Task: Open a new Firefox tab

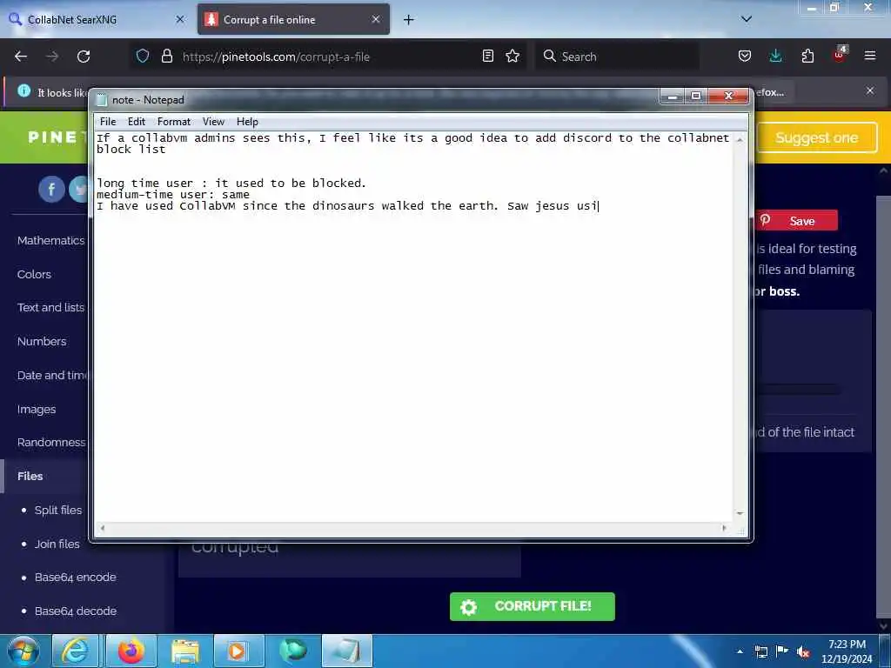Action: (409, 20)
